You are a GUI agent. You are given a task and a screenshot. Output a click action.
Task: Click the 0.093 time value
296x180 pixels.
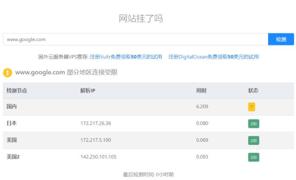click(x=202, y=157)
